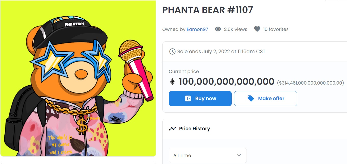Click the PHANTA BEAR #1107 title
This screenshot has width=347, height=164.
click(x=208, y=10)
